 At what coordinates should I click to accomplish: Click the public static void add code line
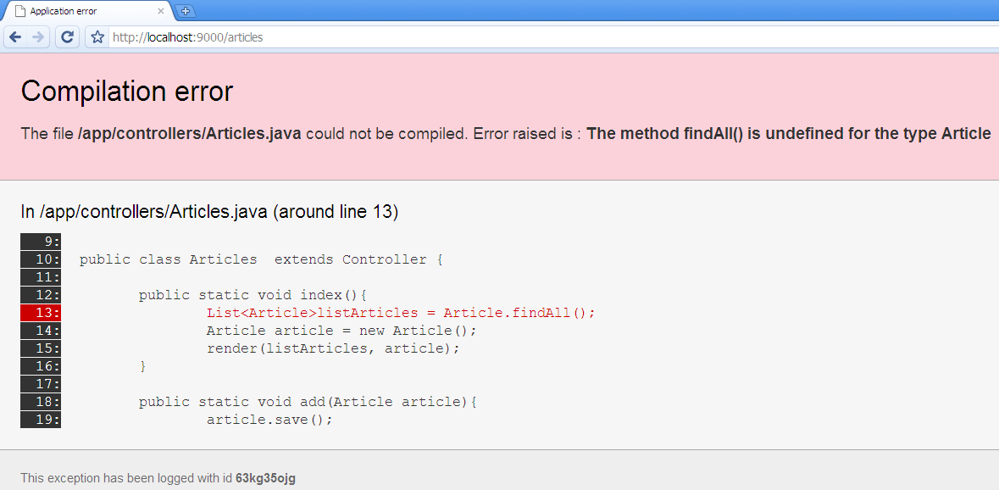tap(308, 402)
